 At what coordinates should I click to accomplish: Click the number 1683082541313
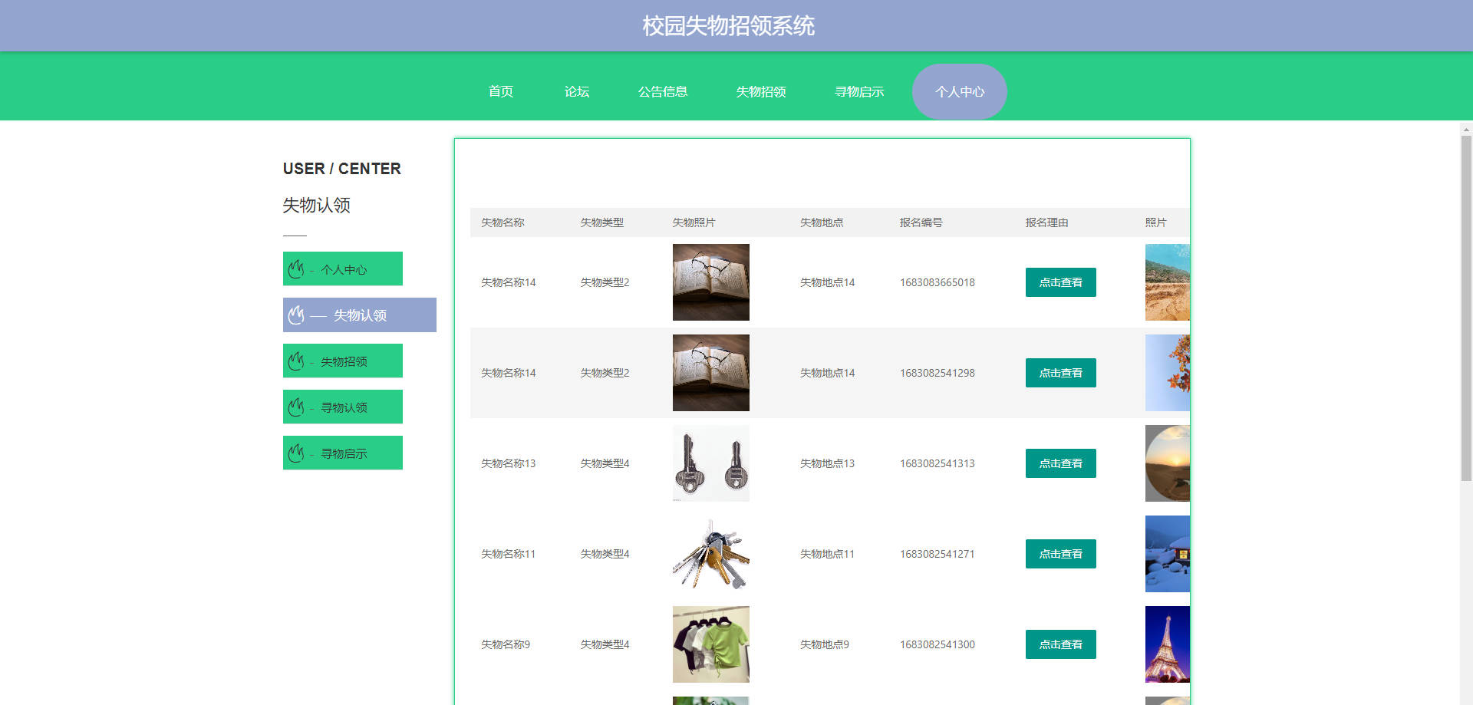pos(938,463)
